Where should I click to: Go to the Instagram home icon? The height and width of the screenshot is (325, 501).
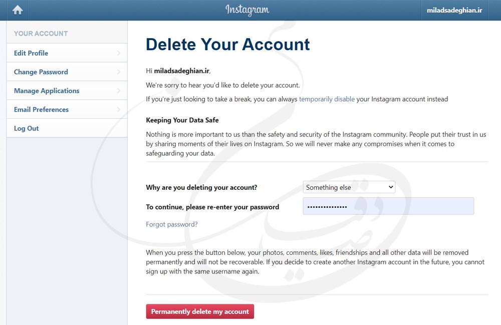pyautogui.click(x=18, y=10)
